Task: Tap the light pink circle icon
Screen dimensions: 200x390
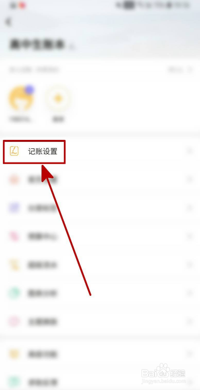Action: [14, 322]
